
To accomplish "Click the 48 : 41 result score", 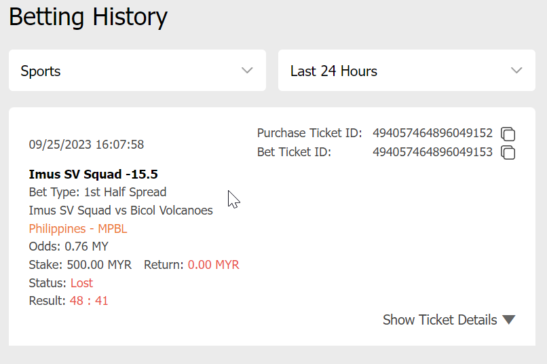I will coord(89,300).
